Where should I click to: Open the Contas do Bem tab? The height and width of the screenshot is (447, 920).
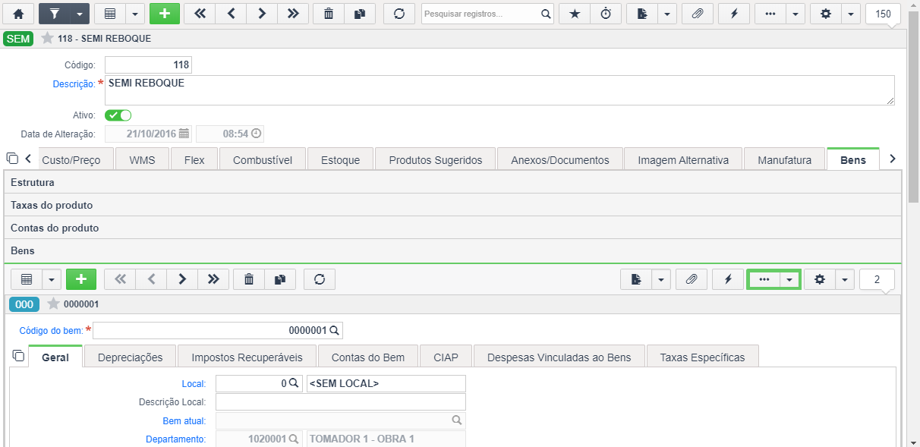click(x=368, y=357)
